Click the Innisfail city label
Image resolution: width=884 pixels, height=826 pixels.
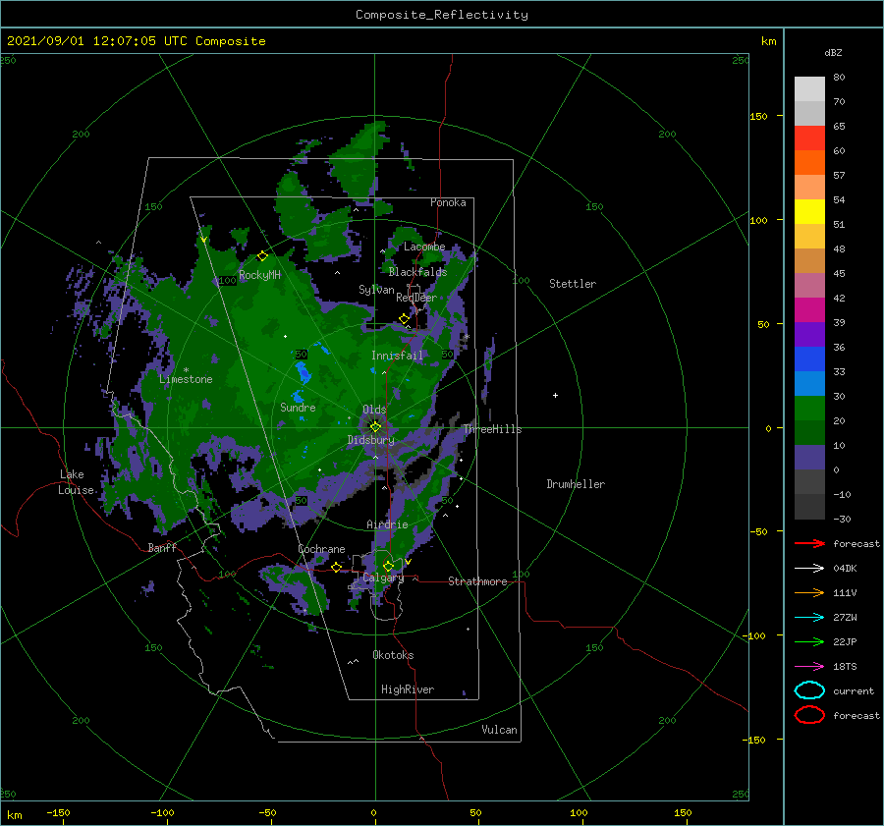(x=397, y=356)
